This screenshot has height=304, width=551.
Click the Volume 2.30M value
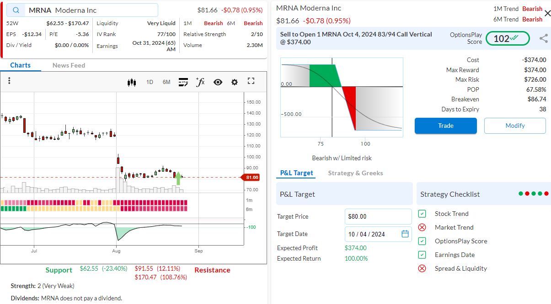tap(254, 45)
